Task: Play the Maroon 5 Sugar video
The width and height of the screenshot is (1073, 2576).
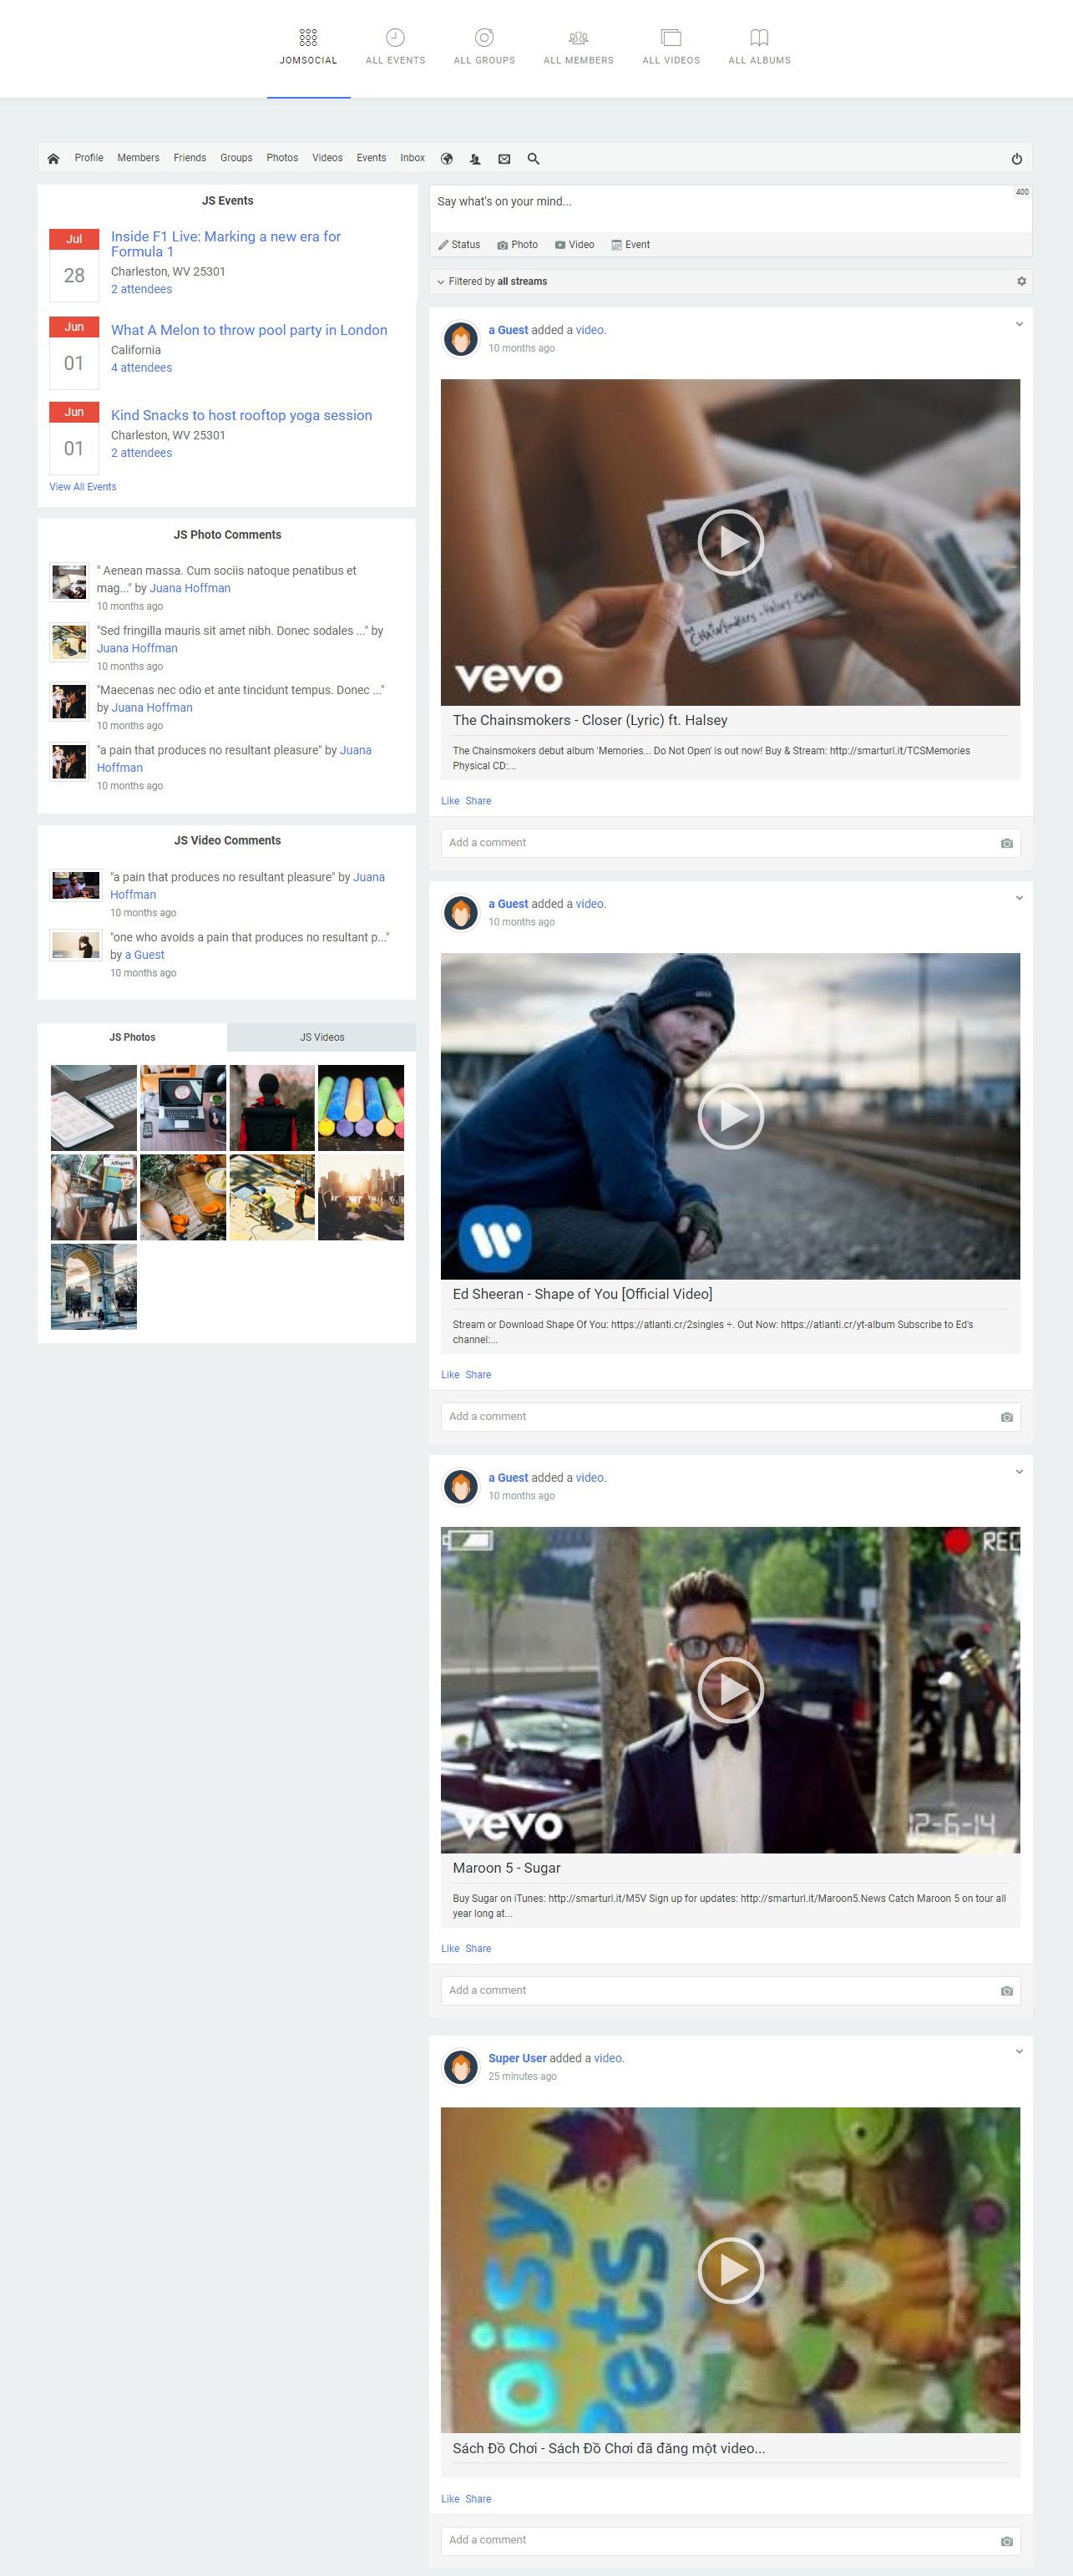Action: click(x=730, y=1690)
